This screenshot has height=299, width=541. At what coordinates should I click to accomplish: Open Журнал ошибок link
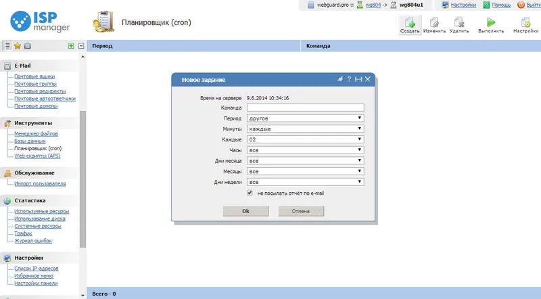coord(33,241)
